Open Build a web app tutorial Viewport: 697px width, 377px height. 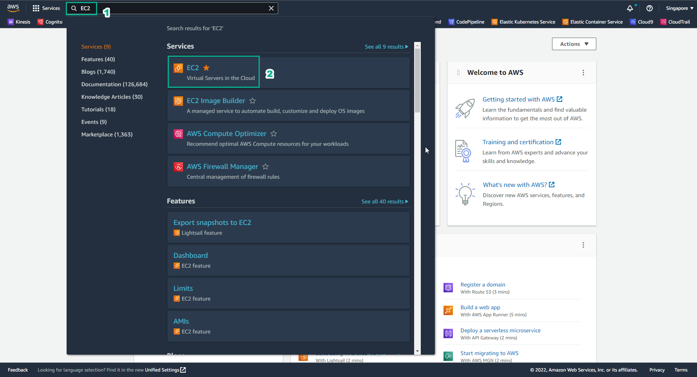pyautogui.click(x=480, y=307)
